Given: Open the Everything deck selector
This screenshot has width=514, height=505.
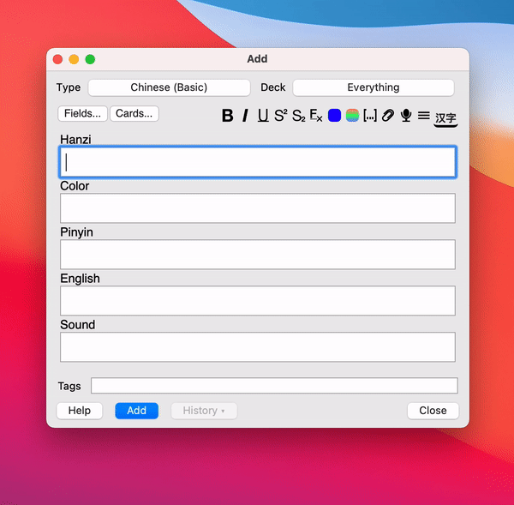Looking at the screenshot, I should click(x=373, y=87).
